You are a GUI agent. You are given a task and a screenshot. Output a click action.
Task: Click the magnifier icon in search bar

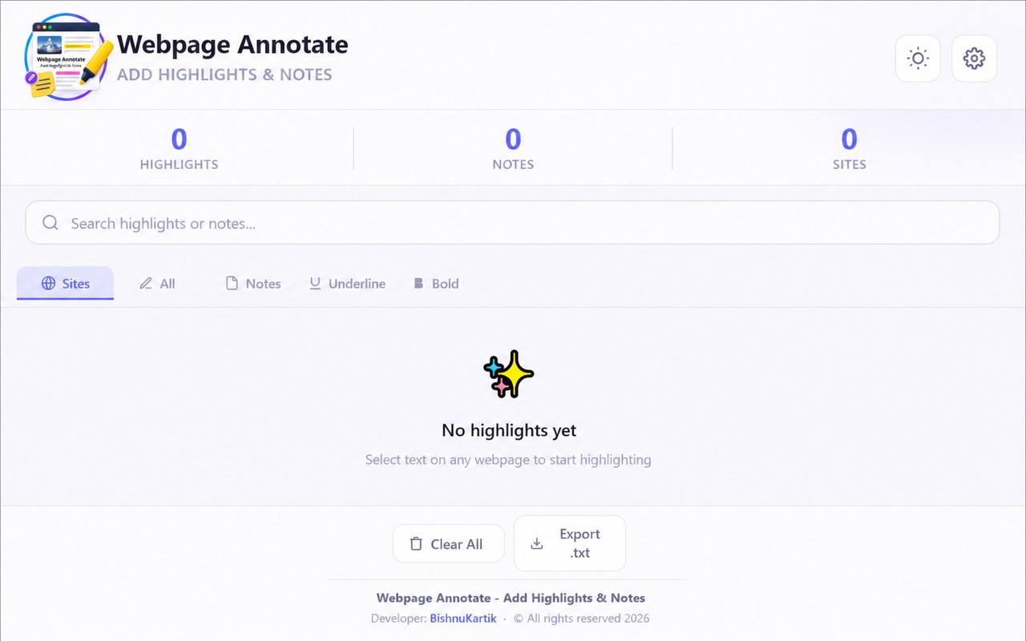point(50,223)
